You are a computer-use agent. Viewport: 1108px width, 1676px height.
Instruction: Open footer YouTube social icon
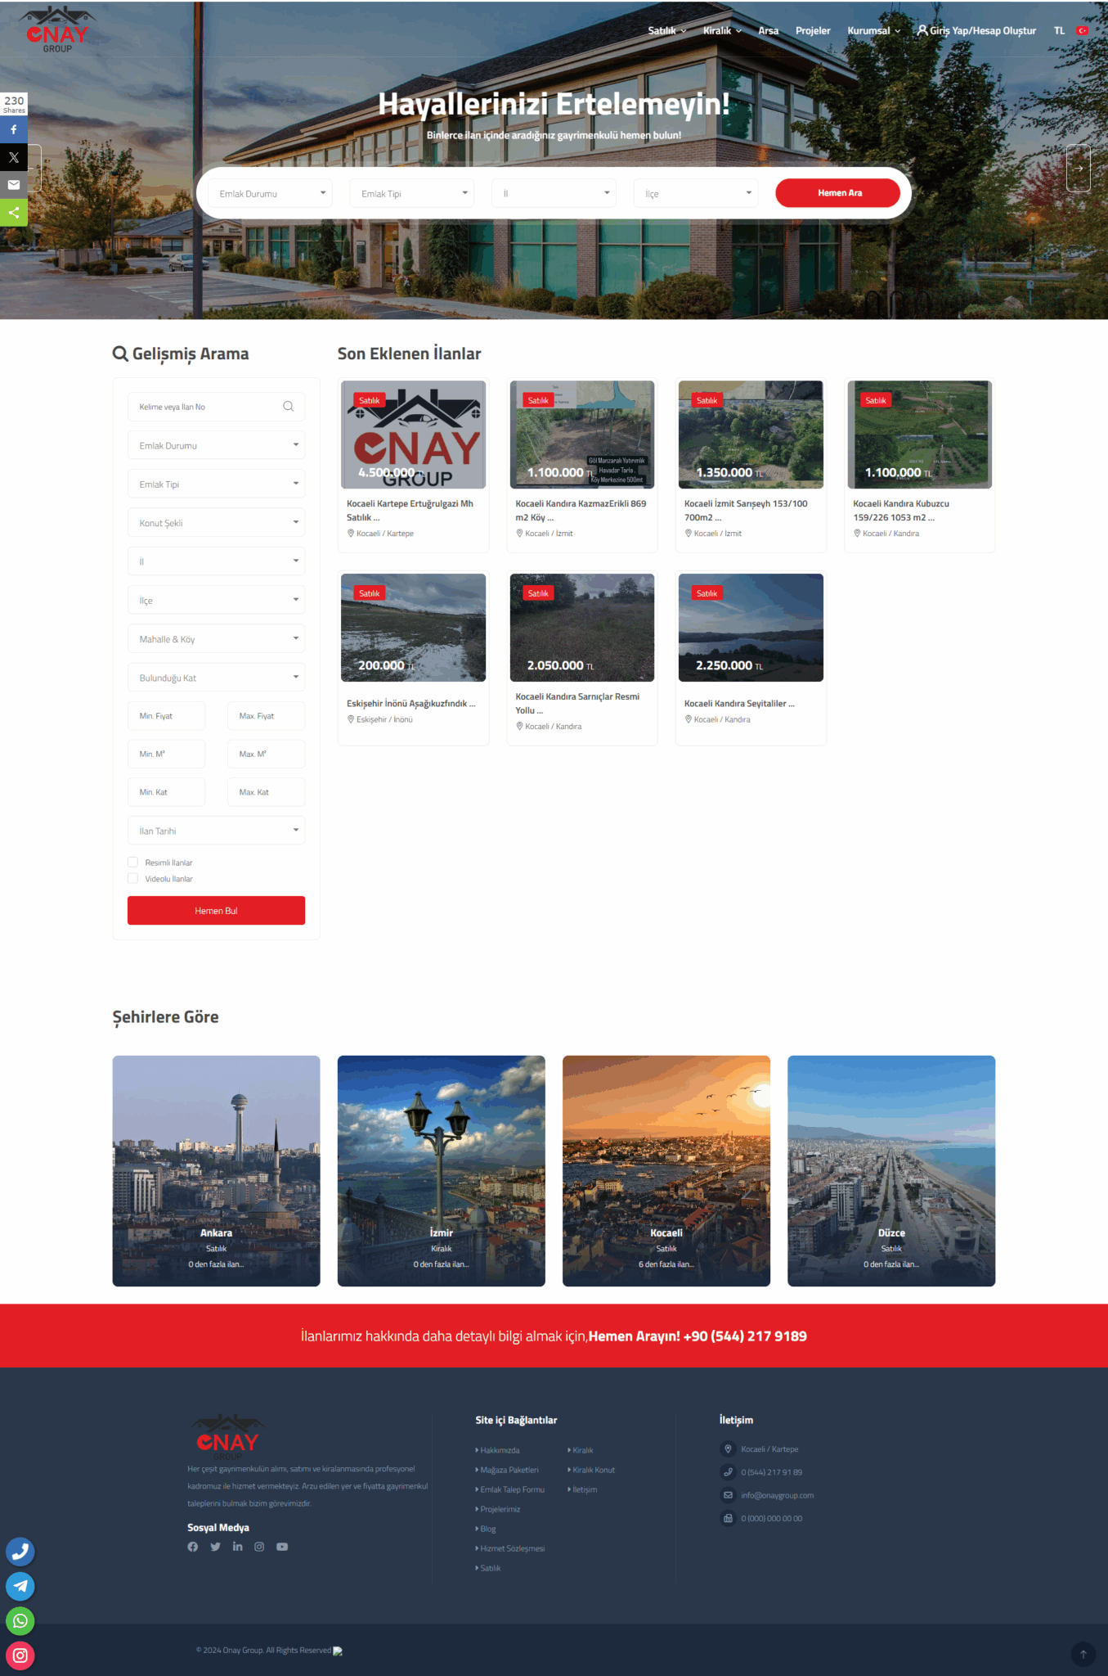click(282, 1547)
